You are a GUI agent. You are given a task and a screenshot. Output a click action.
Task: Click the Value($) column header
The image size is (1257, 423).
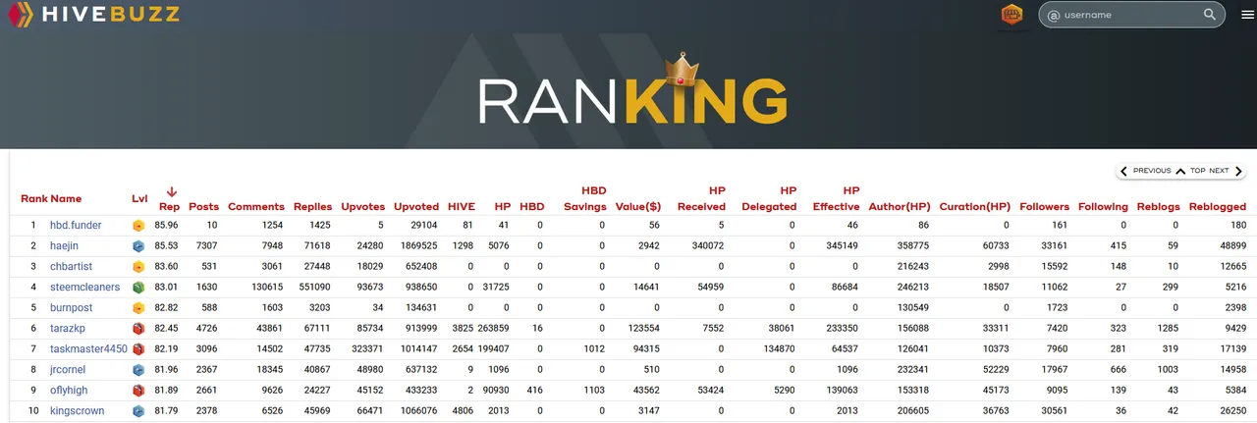coord(640,207)
